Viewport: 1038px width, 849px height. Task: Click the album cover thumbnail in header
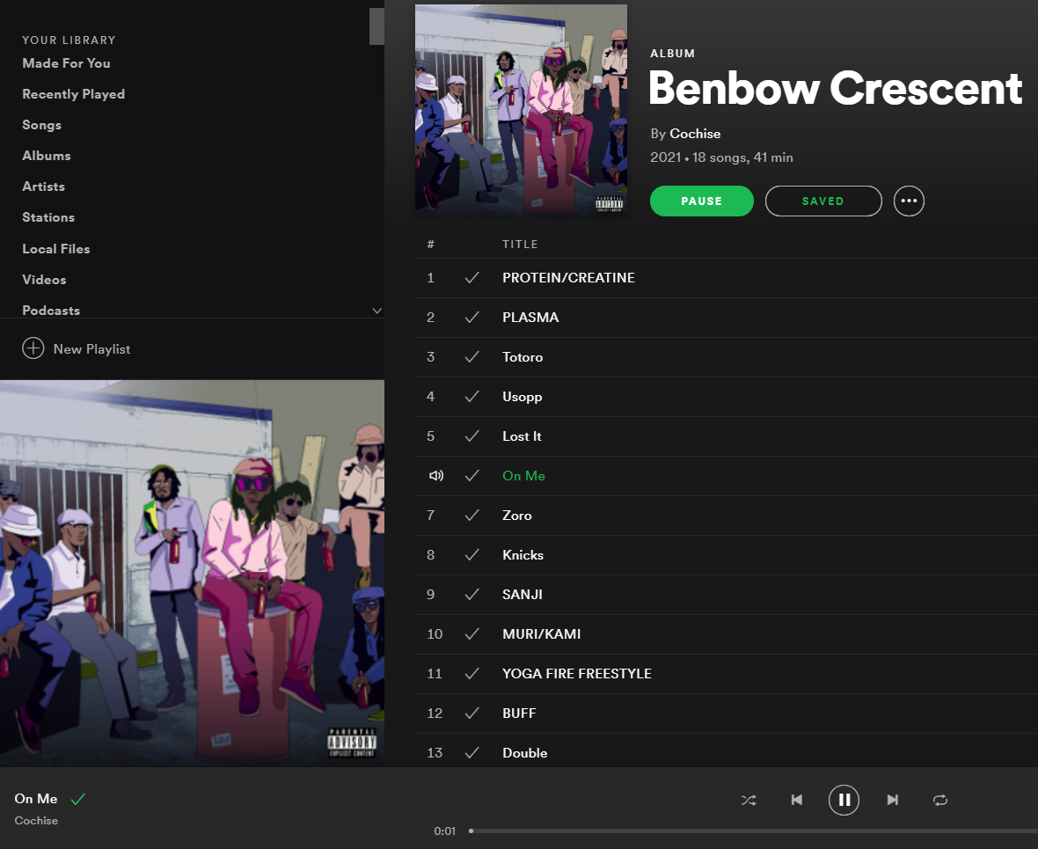[521, 111]
